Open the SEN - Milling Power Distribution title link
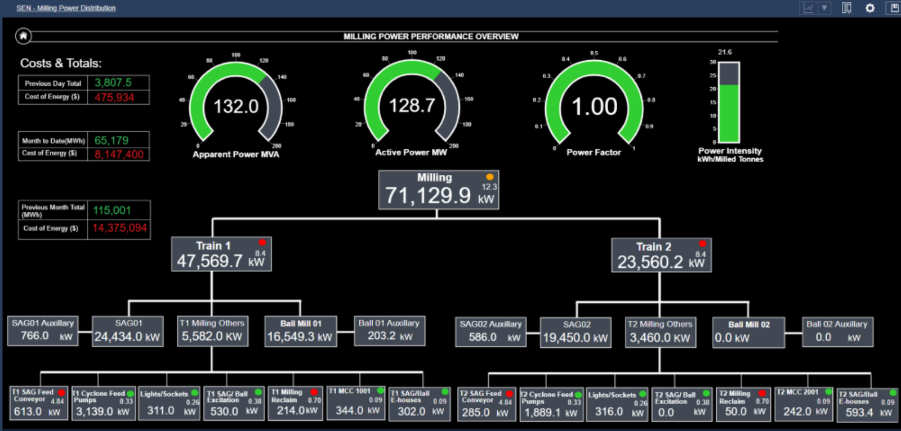 tap(66, 8)
